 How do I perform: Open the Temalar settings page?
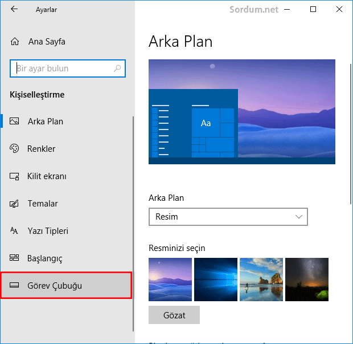(x=67, y=204)
